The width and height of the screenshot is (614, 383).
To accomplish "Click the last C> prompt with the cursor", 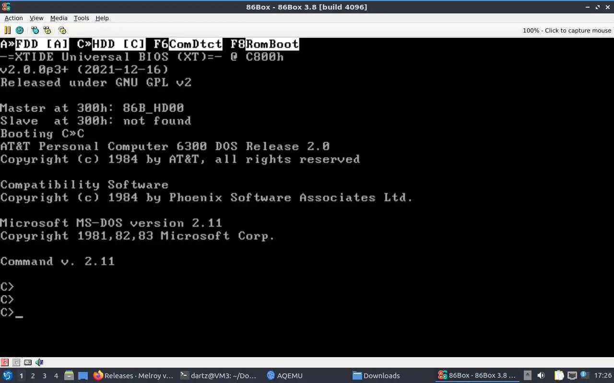I will (x=12, y=313).
